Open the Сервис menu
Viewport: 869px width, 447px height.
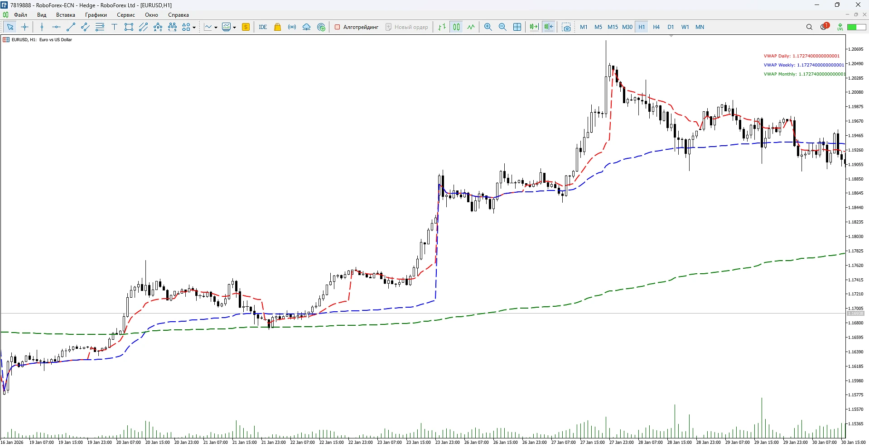(126, 15)
